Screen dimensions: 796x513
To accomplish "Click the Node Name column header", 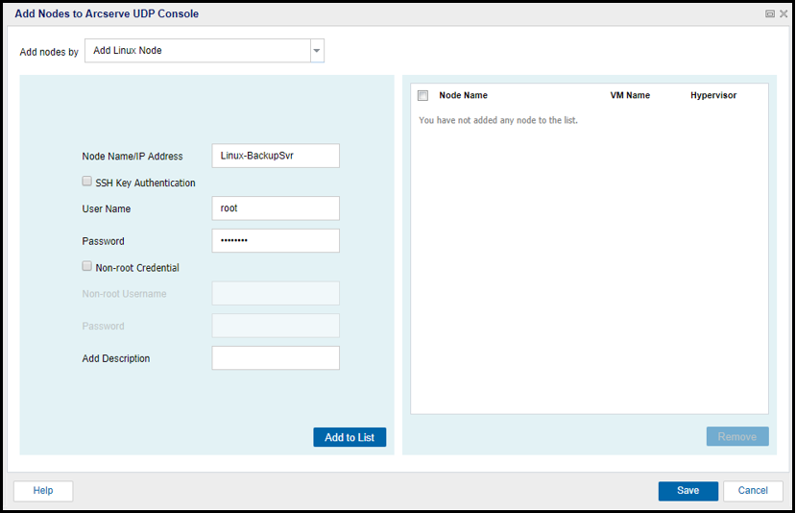I will (463, 95).
